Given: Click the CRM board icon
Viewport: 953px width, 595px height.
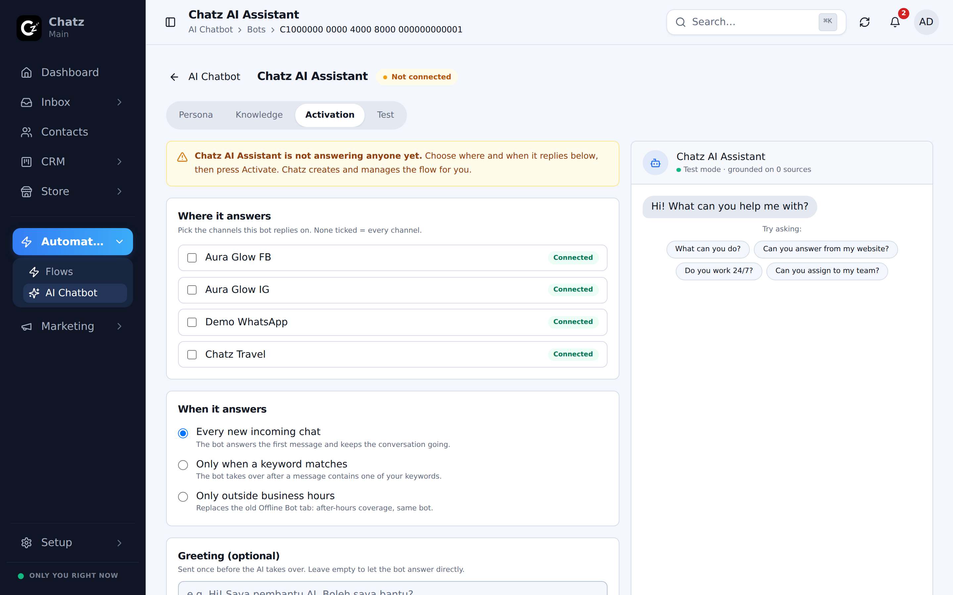Looking at the screenshot, I should [x=26, y=162].
